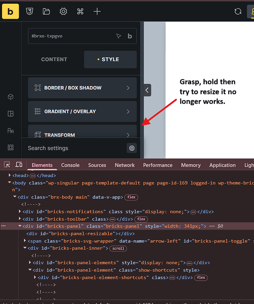Toggle the inspect element picker in DevTools
Screen dimensions: 254x304
(x=7, y=165)
